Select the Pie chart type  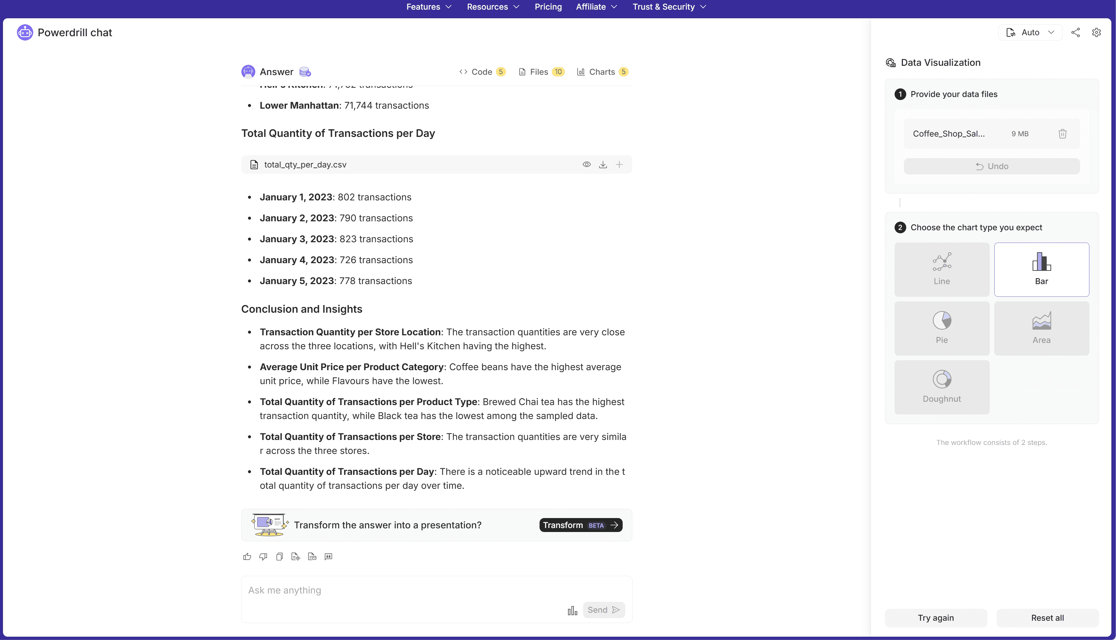click(x=942, y=328)
